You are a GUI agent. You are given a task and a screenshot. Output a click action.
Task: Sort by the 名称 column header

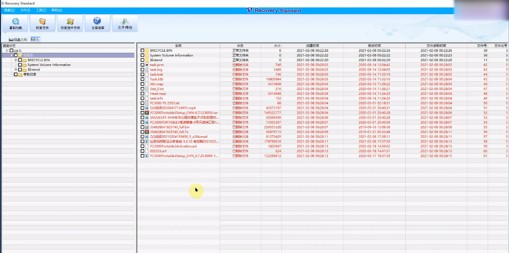click(x=179, y=46)
